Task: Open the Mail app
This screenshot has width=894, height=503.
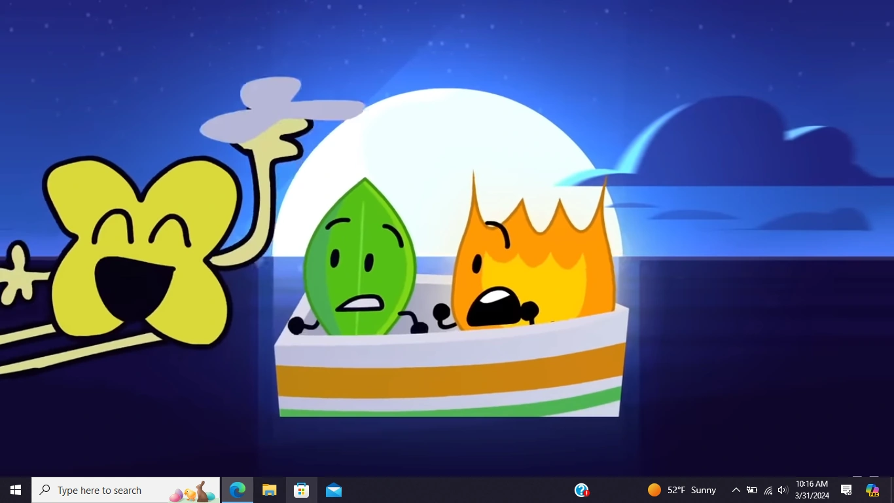Action: [x=333, y=489]
